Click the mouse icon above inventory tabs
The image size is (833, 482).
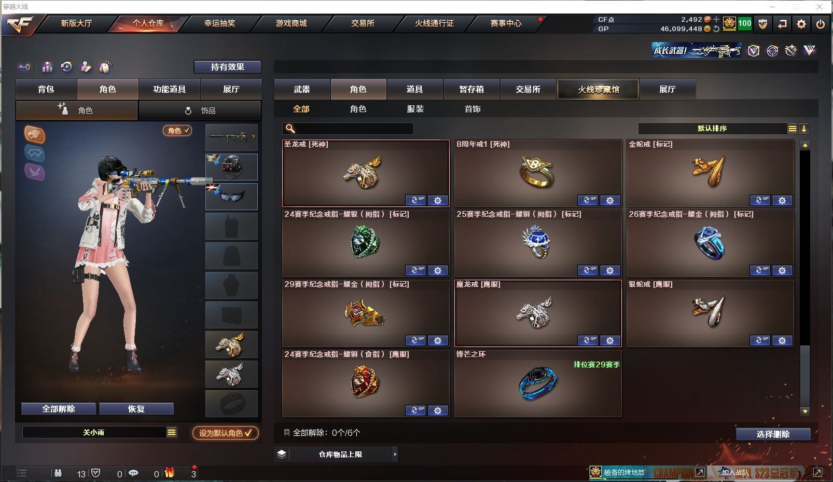tap(105, 67)
